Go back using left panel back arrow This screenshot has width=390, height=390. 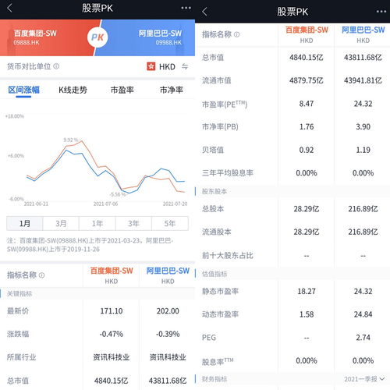pyautogui.click(x=9, y=8)
